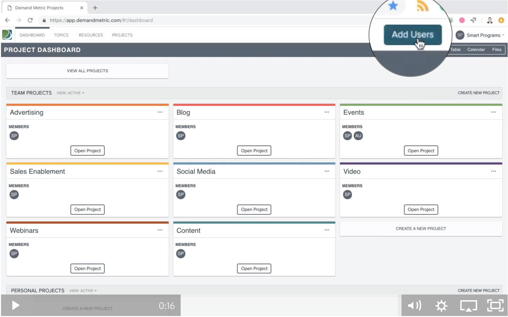Image resolution: width=508 pixels, height=317 pixels.
Task: Click Create New Project in Personal Projects
Action: pyautogui.click(x=478, y=291)
